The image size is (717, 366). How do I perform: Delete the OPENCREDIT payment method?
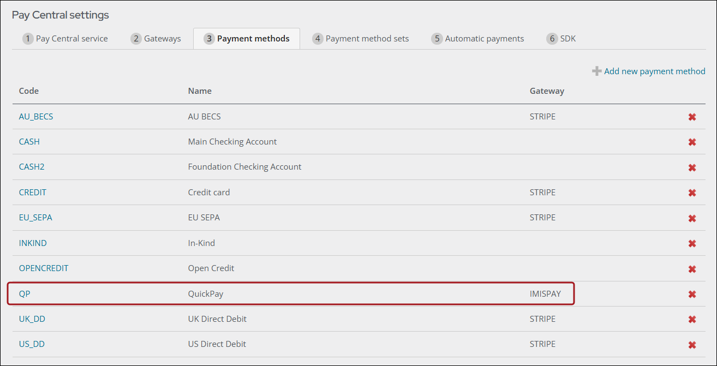692,269
